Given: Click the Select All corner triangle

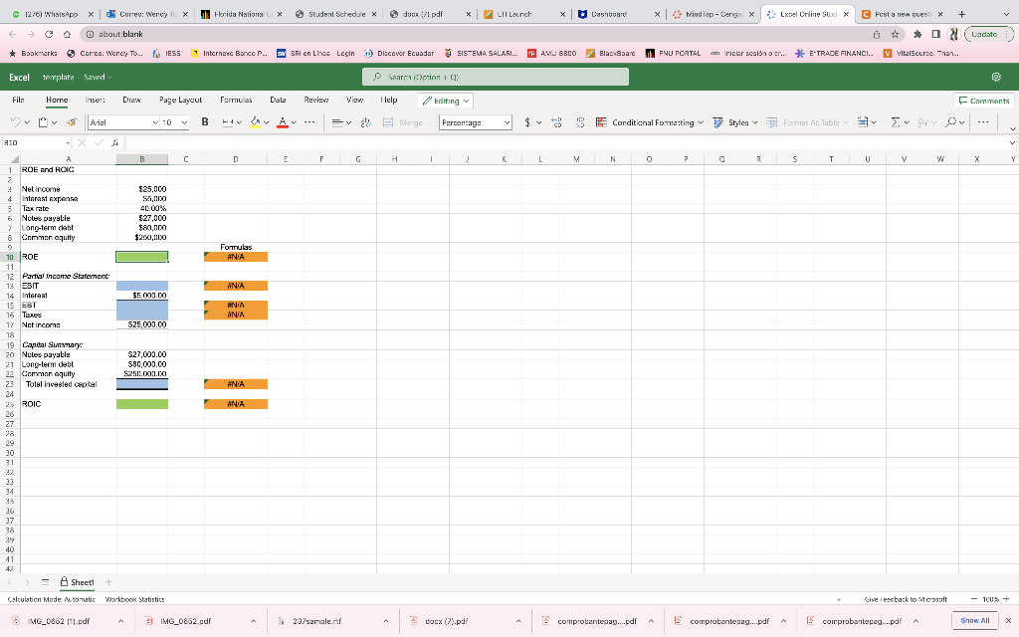Looking at the screenshot, I should point(13,159).
